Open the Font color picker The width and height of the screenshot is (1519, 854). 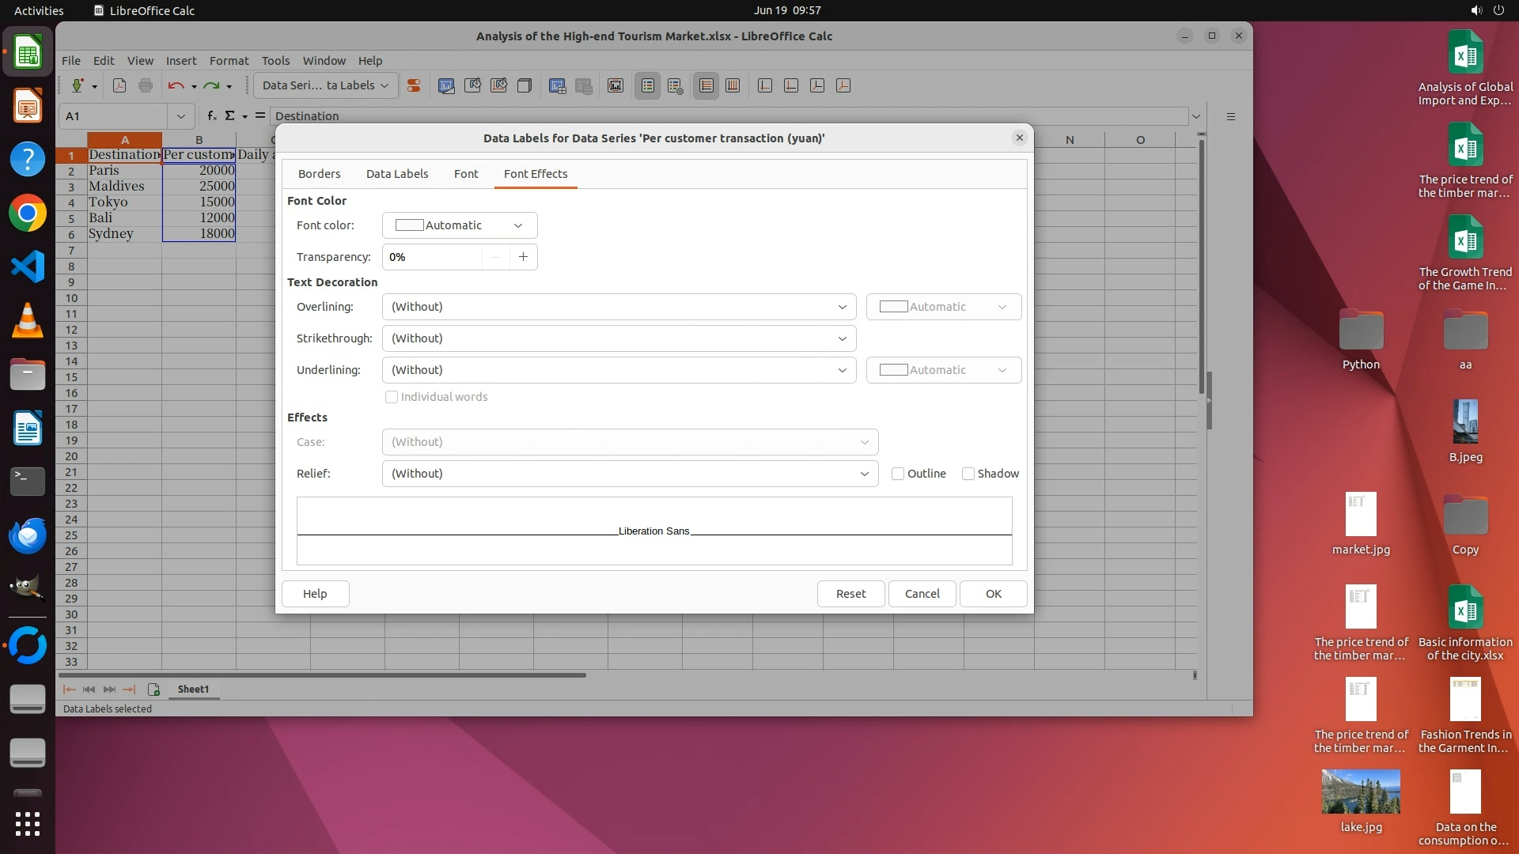(x=460, y=225)
